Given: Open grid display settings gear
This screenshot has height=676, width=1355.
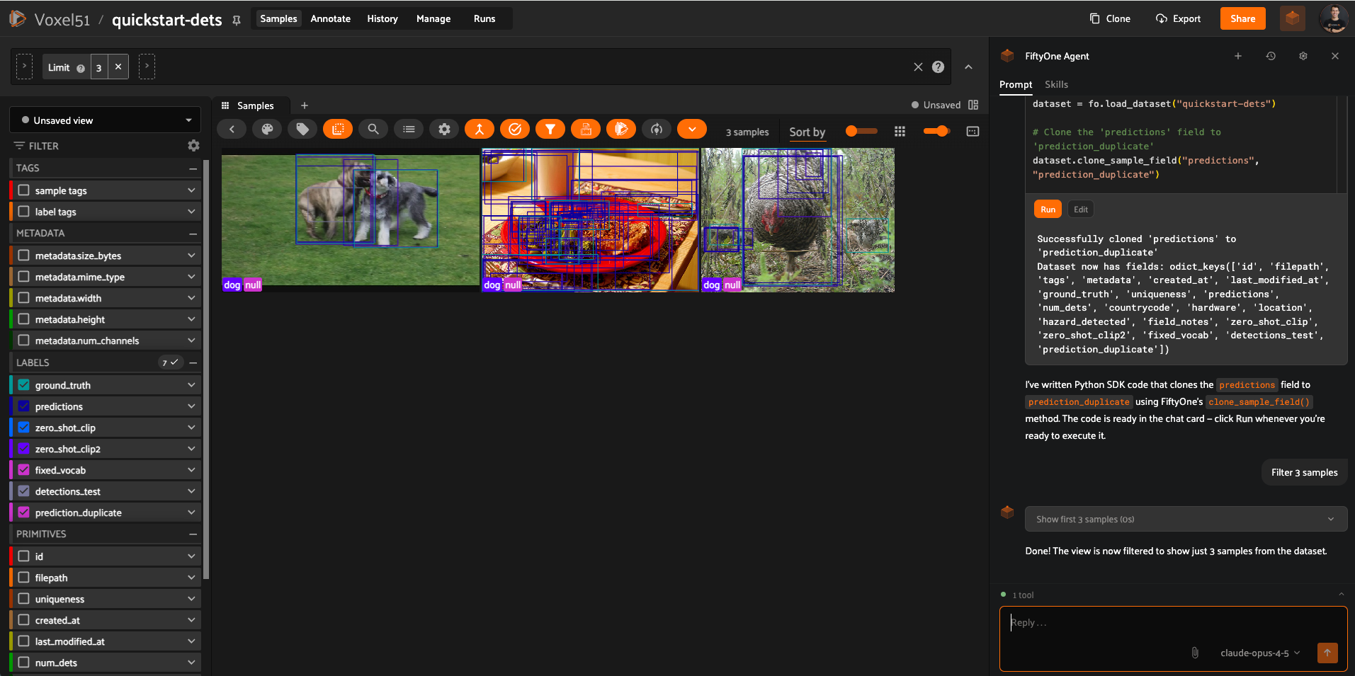Looking at the screenshot, I should [x=444, y=129].
